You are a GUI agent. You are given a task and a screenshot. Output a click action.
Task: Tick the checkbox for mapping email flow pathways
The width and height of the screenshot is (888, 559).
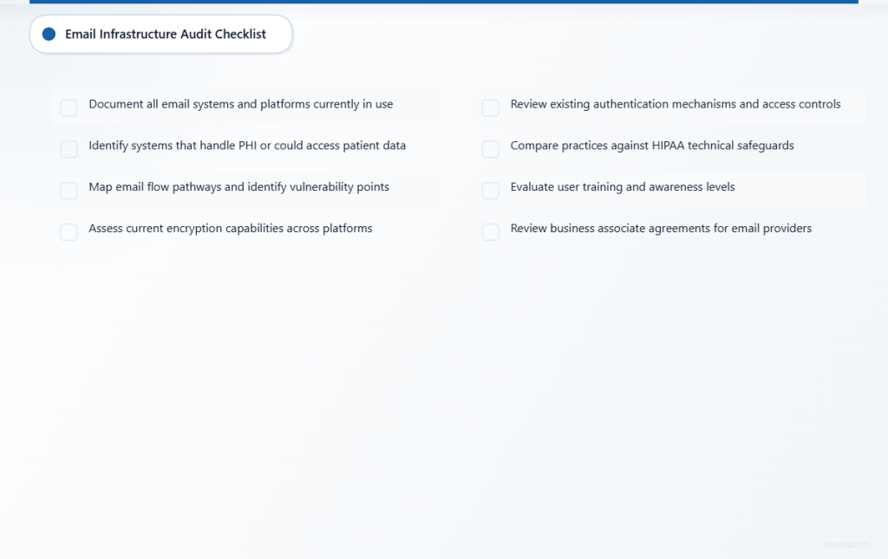click(x=69, y=191)
